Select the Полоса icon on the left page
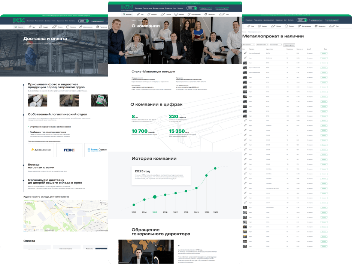352x264 pixels. click(54, 27)
